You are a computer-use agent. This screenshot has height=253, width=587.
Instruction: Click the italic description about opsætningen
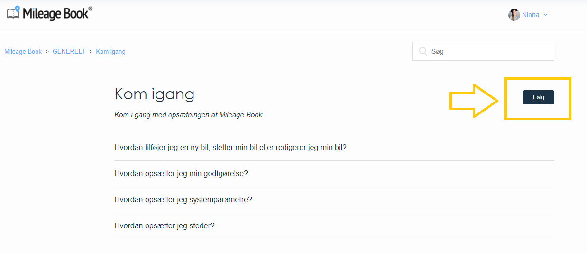[189, 115]
